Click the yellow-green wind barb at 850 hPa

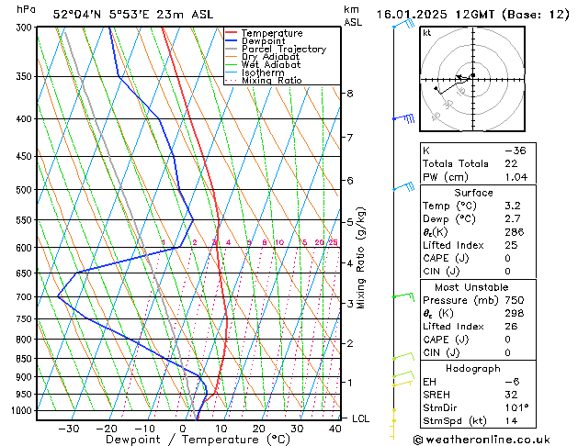coord(403,356)
